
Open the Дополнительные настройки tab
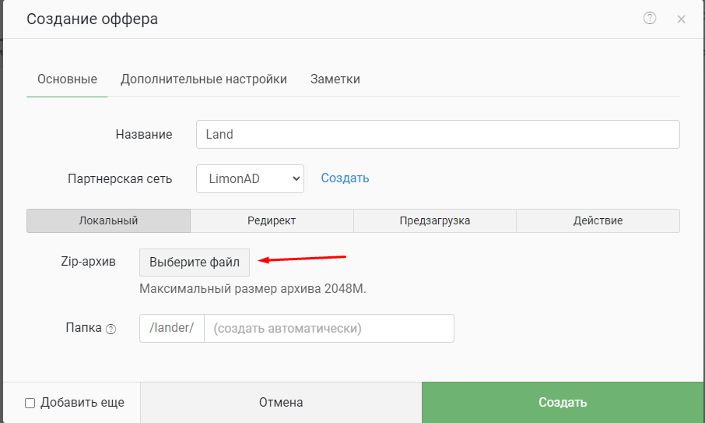[x=204, y=79]
